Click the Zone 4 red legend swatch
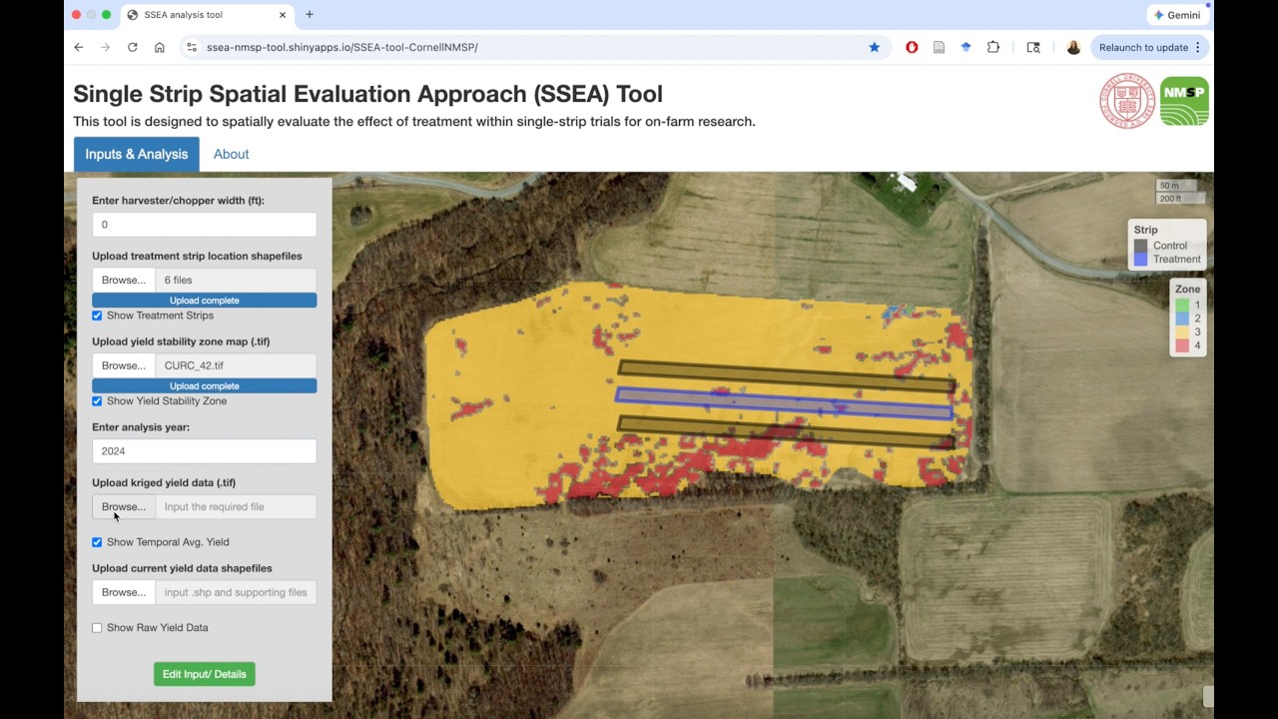Screen dimensions: 1278x719 point(1182,346)
